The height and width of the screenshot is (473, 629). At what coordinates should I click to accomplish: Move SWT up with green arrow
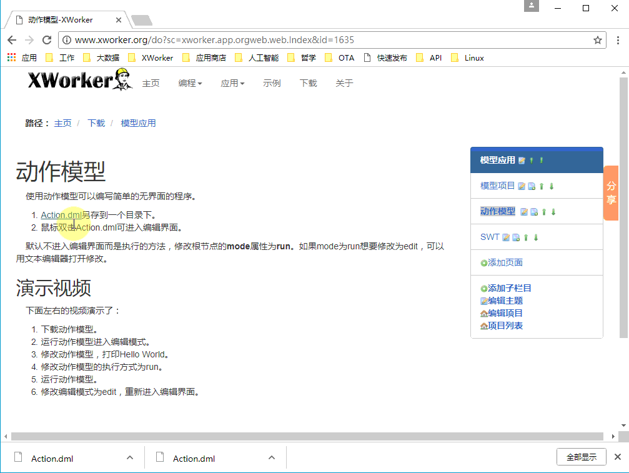coord(526,237)
